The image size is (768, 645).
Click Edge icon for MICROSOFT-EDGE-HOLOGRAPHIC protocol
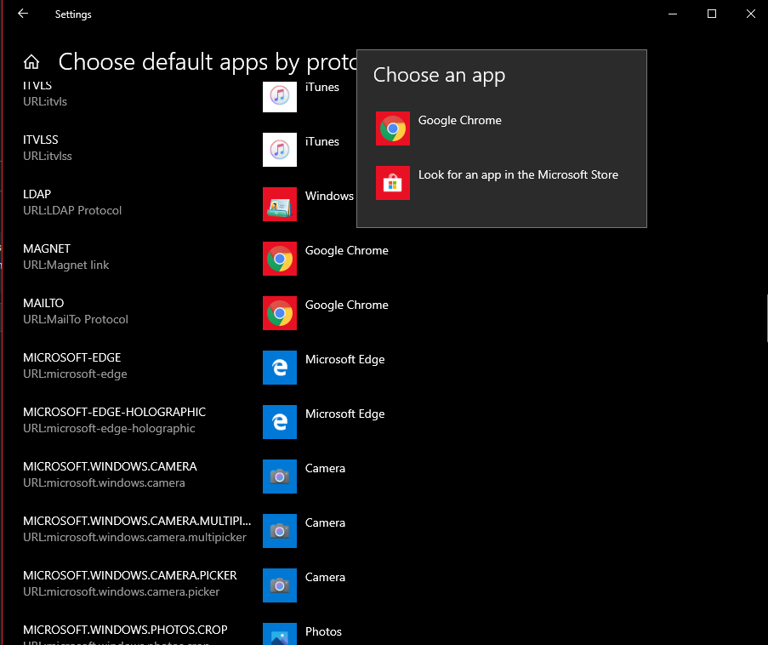pos(279,422)
